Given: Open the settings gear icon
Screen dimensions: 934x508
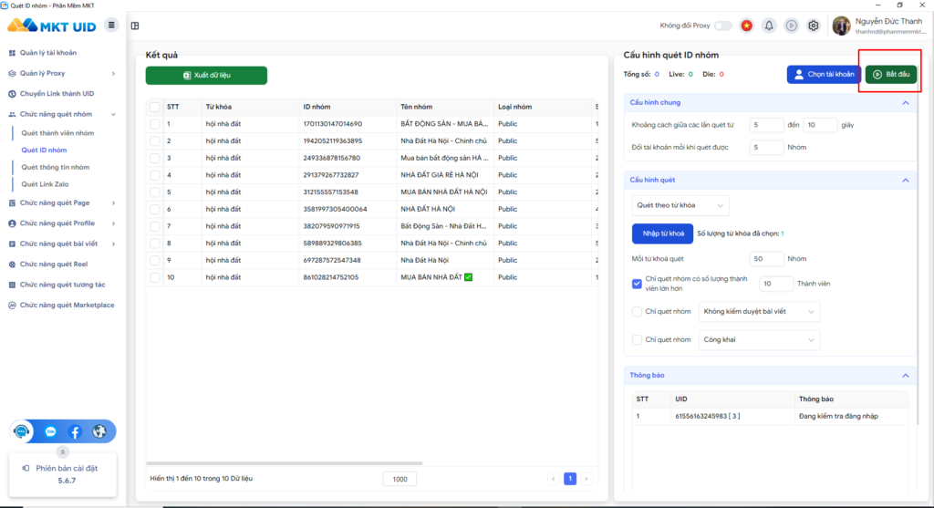Looking at the screenshot, I should click(x=814, y=26).
